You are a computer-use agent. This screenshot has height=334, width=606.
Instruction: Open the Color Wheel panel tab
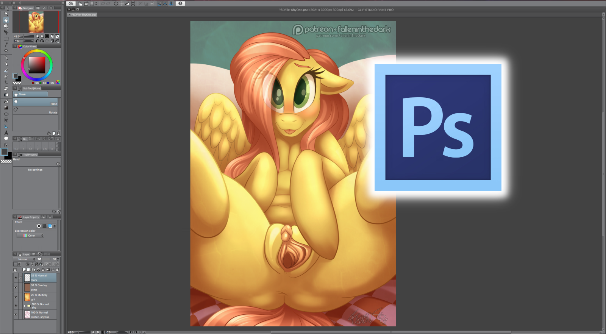[x=27, y=47]
